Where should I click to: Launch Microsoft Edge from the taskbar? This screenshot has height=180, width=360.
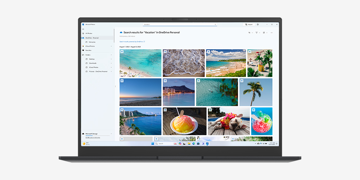click(x=194, y=144)
